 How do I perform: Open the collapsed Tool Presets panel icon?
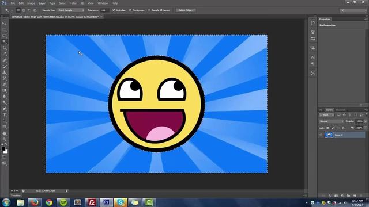click(x=312, y=74)
